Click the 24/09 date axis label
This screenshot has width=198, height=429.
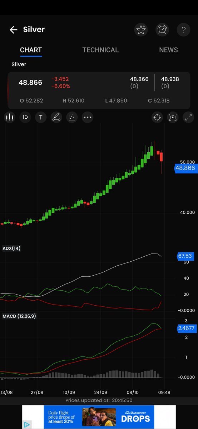click(100, 392)
